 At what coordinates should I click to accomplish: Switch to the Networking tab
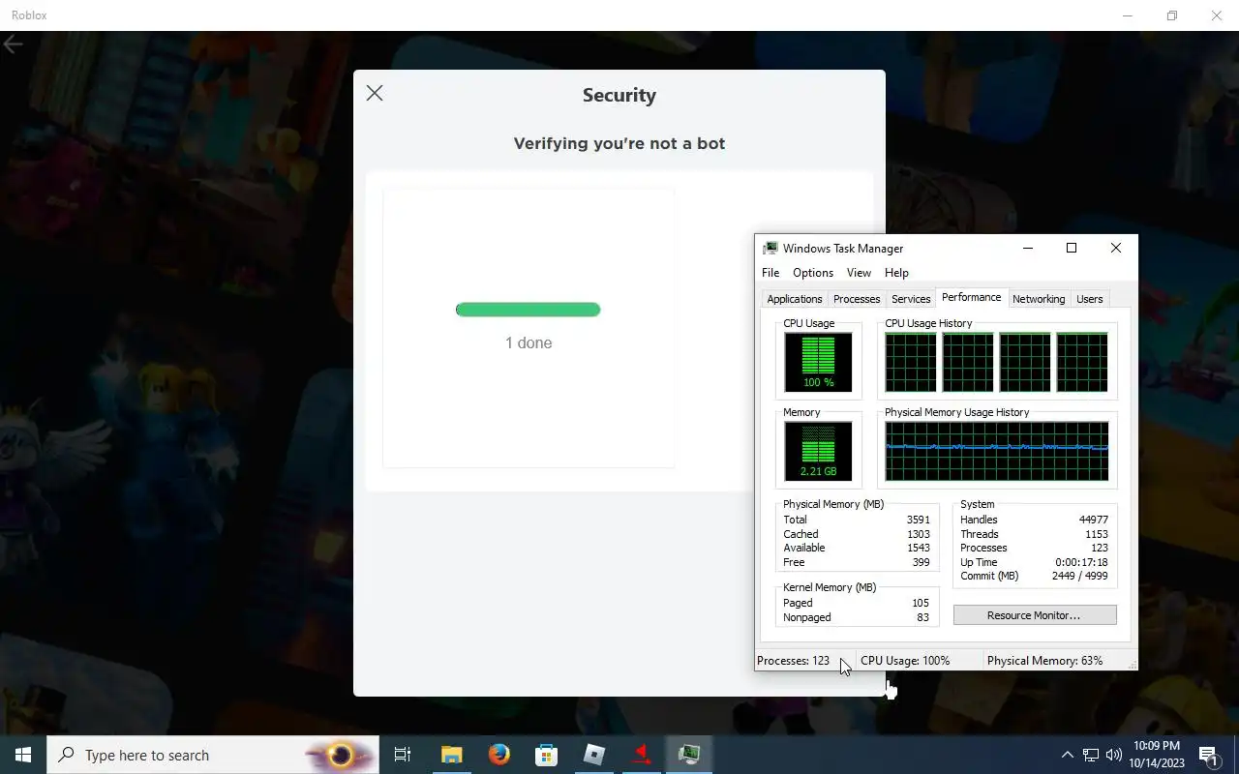click(1039, 299)
